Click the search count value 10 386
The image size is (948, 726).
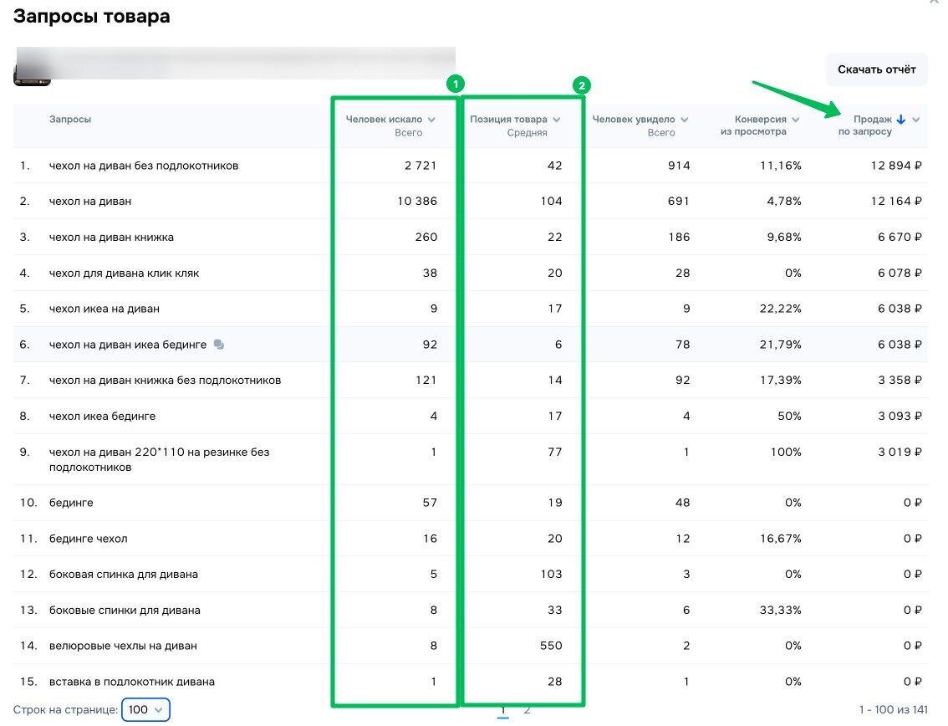[x=417, y=201]
